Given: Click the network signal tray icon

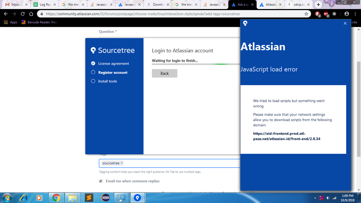Looking at the screenshot, I should click(x=334, y=198).
